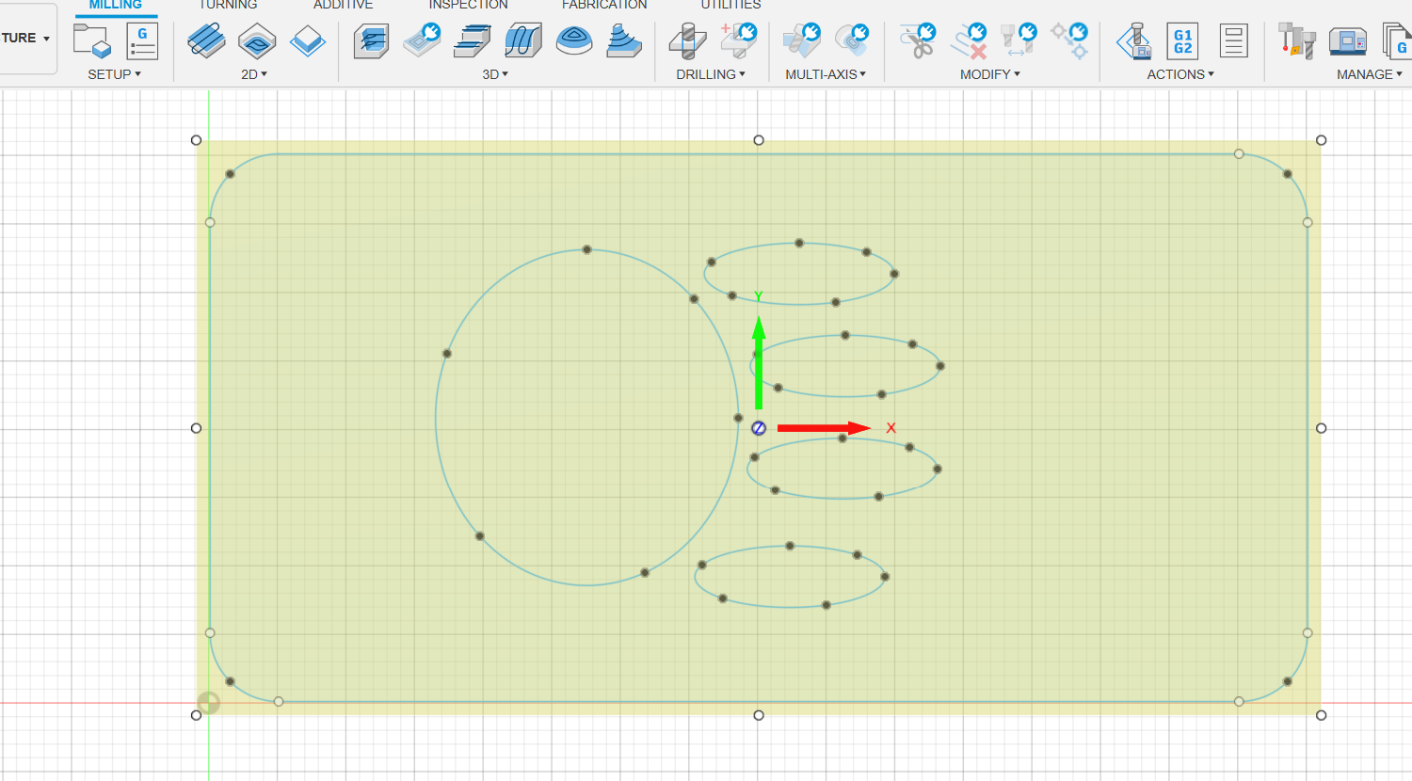Click the Delete Passes icon with red X

pos(969,41)
